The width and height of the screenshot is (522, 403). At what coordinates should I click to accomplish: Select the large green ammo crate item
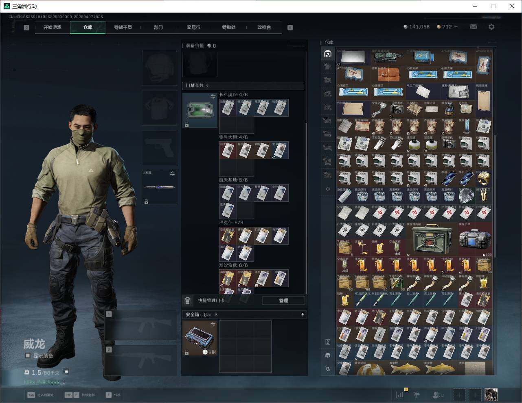click(x=431, y=240)
